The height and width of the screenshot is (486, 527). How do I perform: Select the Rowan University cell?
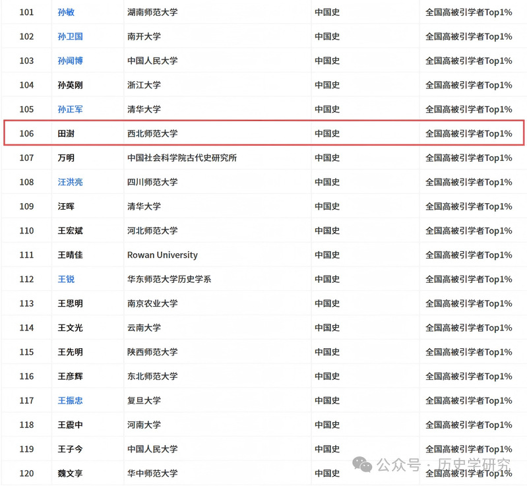pyautogui.click(x=162, y=255)
